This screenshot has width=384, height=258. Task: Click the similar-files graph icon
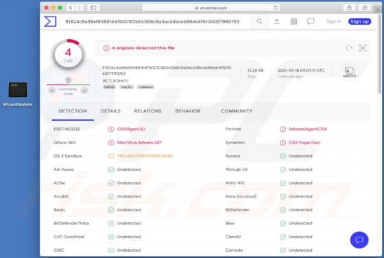[x=363, y=48]
